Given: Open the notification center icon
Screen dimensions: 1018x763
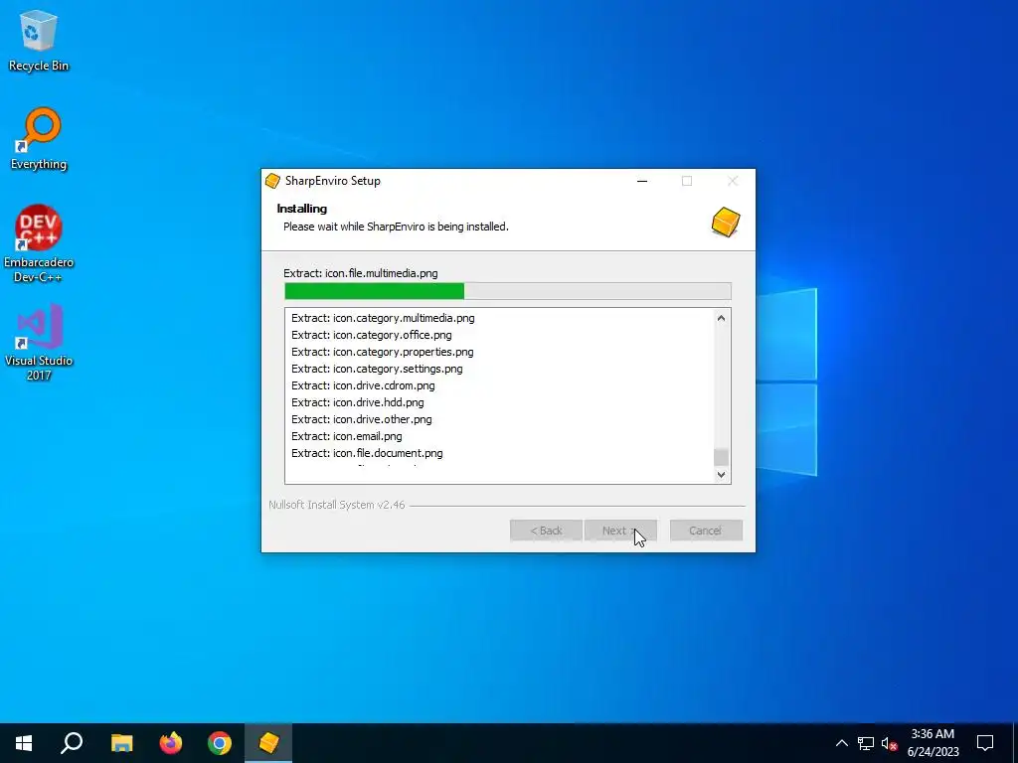Looking at the screenshot, I should click(x=985, y=743).
